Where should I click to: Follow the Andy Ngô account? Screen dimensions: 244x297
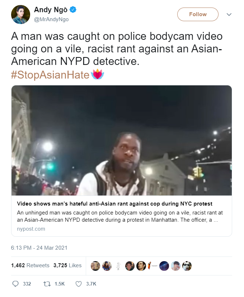click(198, 14)
